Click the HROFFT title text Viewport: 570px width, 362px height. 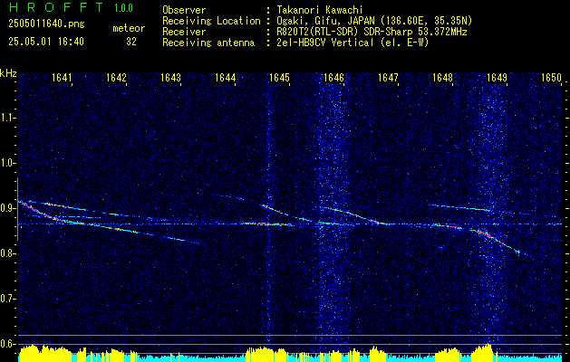(56, 7)
